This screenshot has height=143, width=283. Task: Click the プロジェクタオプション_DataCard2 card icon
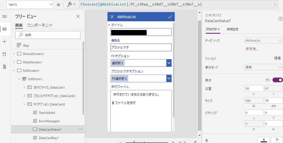point(30,96)
